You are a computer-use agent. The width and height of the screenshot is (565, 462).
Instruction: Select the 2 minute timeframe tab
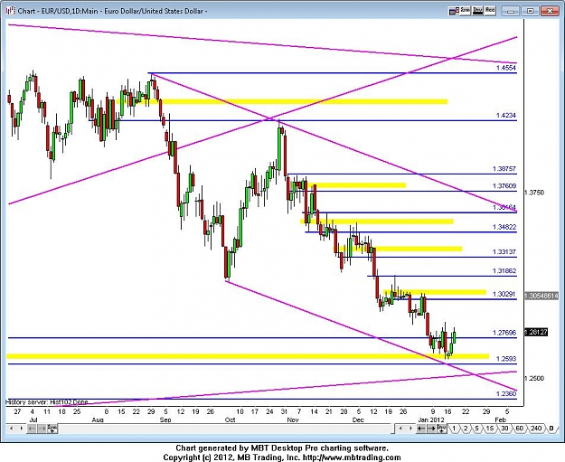[466, 429]
